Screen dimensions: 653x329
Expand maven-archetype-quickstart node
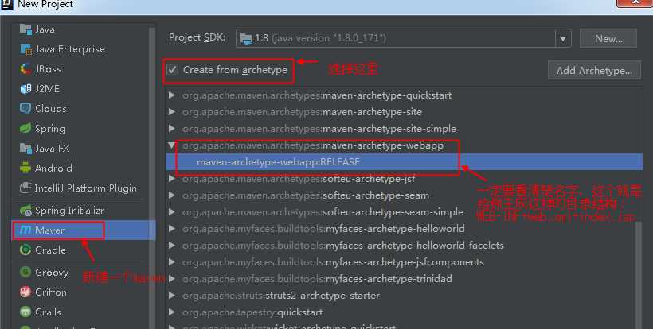pyautogui.click(x=171, y=95)
